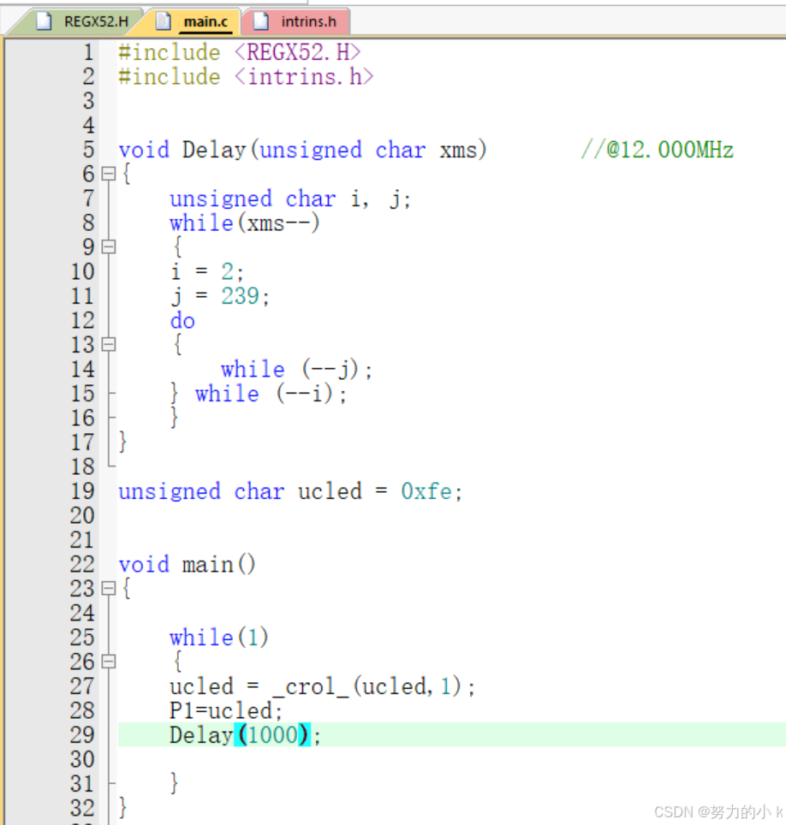Click the document icon on the intrins.h tab
Image resolution: width=786 pixels, height=825 pixels.
click(259, 21)
